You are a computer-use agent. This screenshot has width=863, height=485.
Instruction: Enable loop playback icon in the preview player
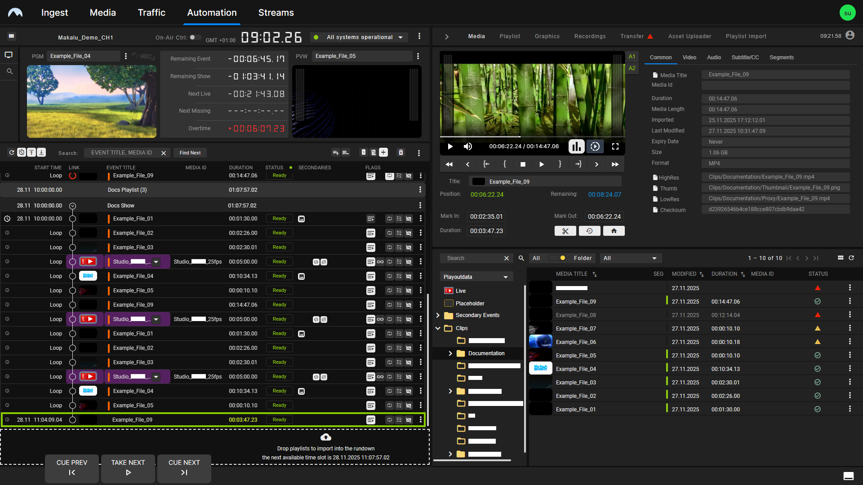pos(595,146)
